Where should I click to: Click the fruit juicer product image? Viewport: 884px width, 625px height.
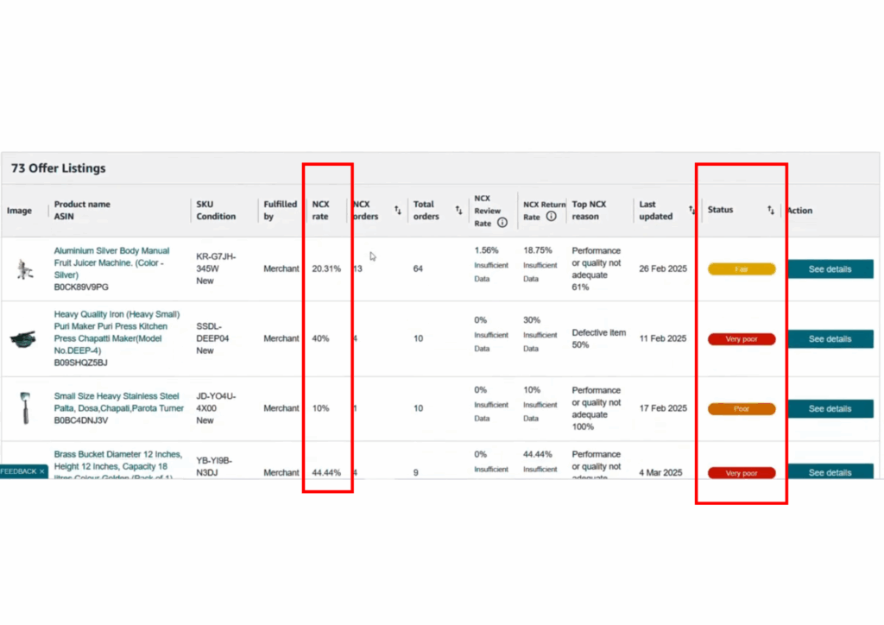tap(22, 269)
